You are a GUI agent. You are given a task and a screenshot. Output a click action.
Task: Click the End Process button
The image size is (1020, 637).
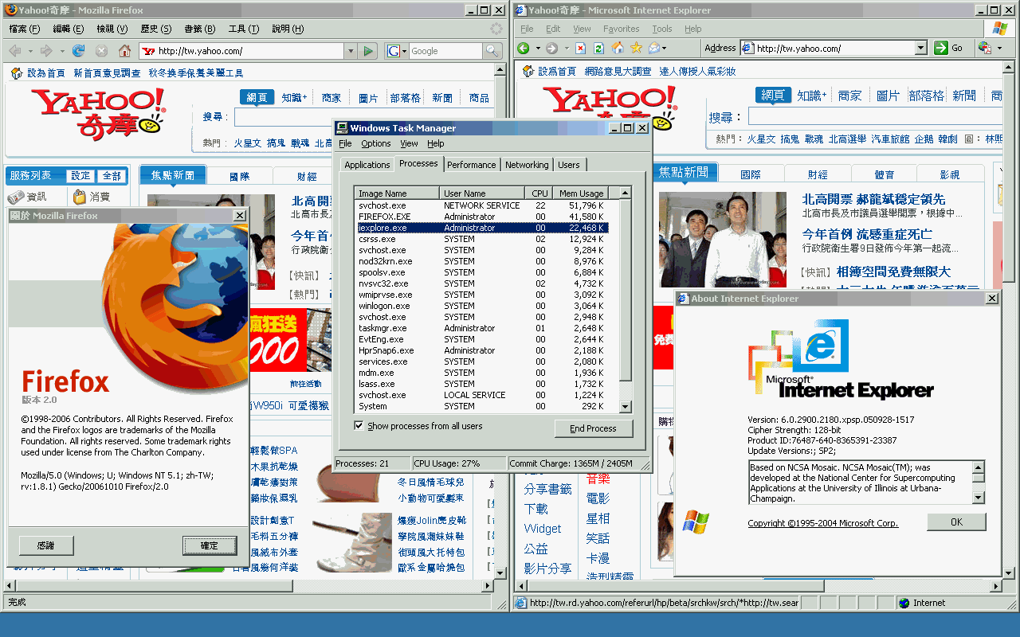[593, 428]
